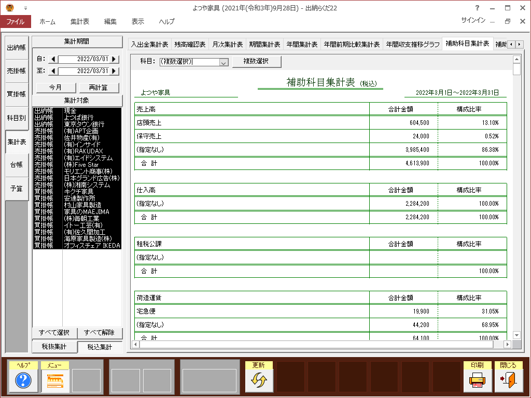The width and height of the screenshot is (531, 398).
Task: Click the Close door exit icon
Action: [x=508, y=380]
